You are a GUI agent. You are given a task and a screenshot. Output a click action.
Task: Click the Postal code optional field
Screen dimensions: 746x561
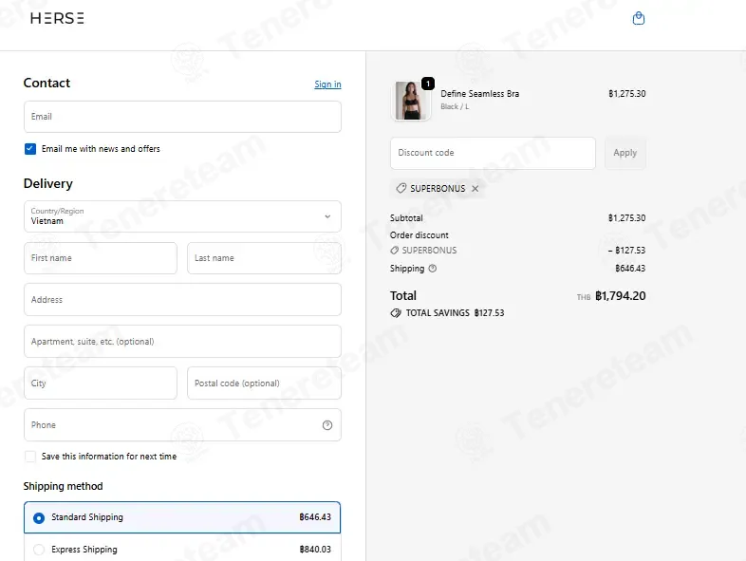pyautogui.click(x=264, y=383)
